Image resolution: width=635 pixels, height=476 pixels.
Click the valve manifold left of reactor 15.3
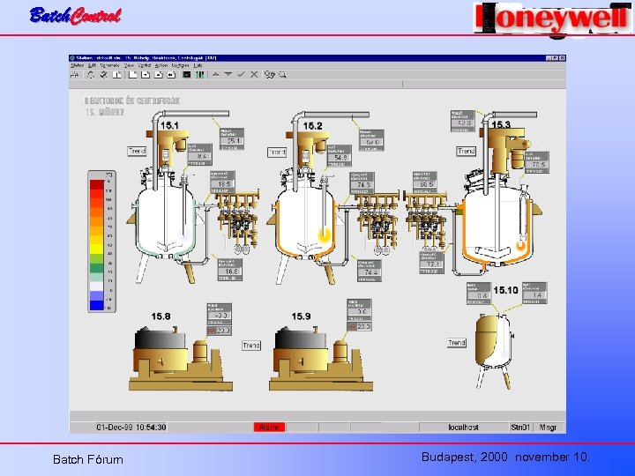tap(427, 220)
